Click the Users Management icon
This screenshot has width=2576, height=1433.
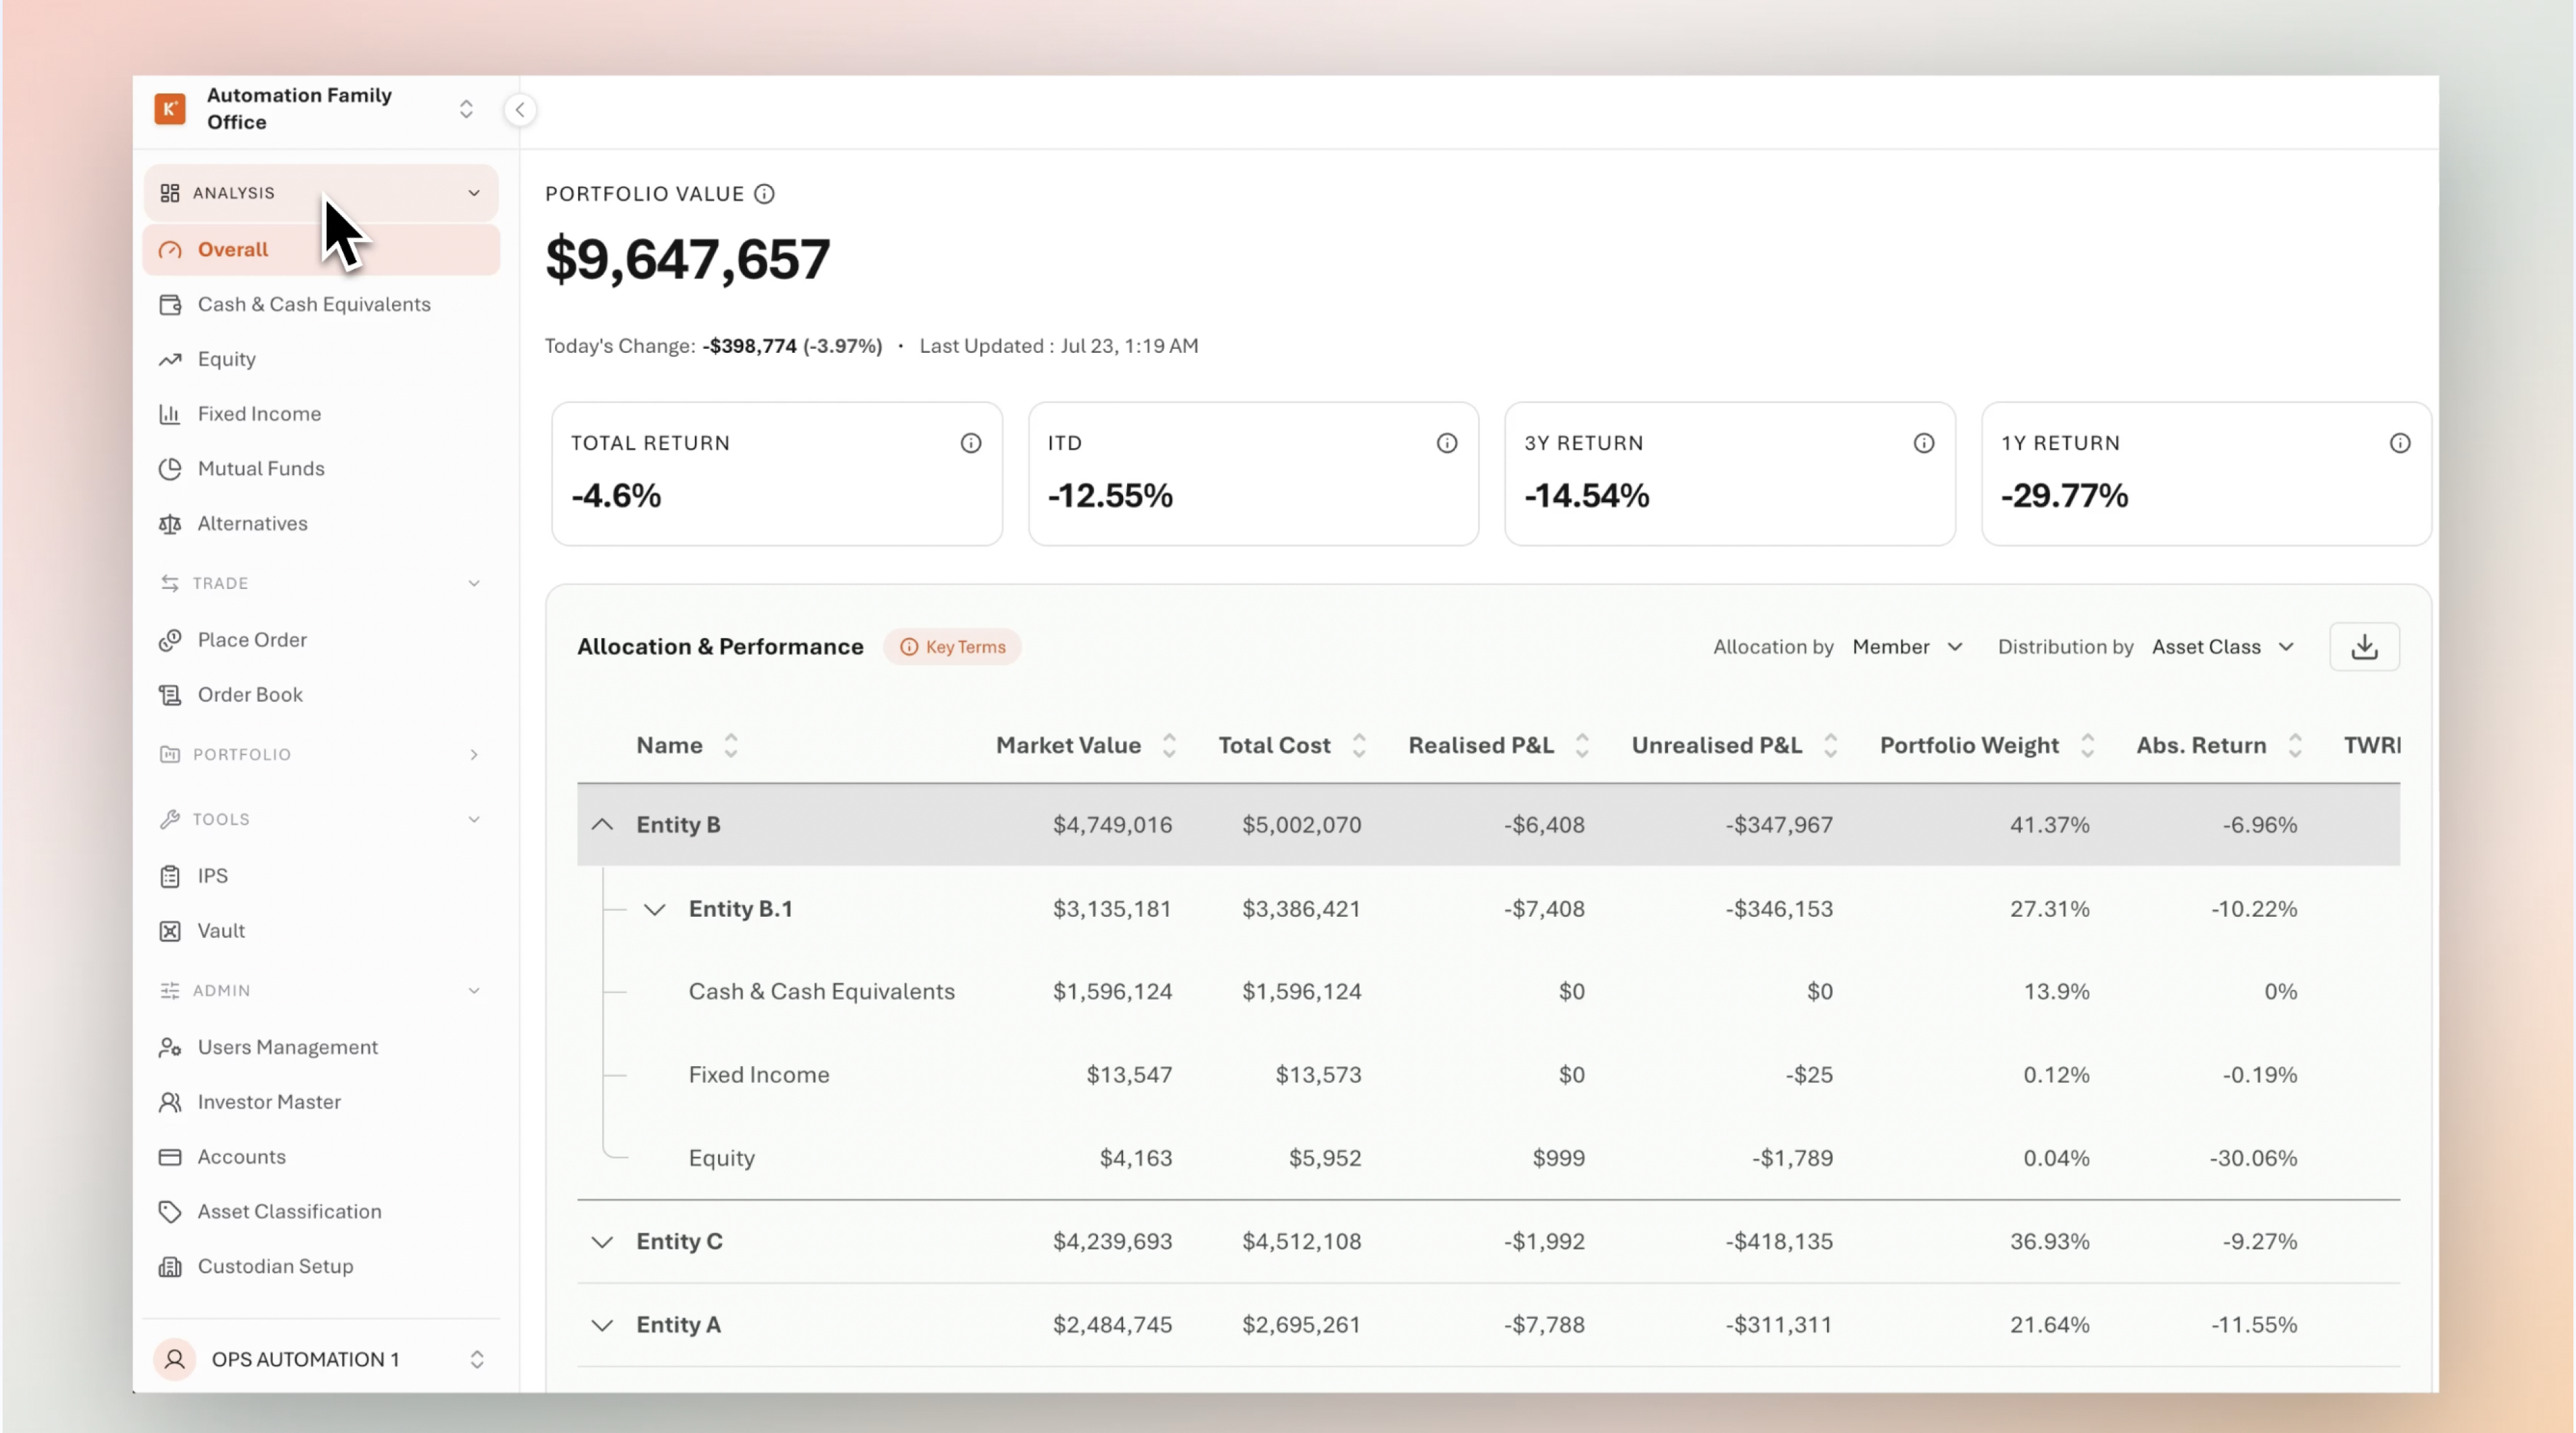170,1047
